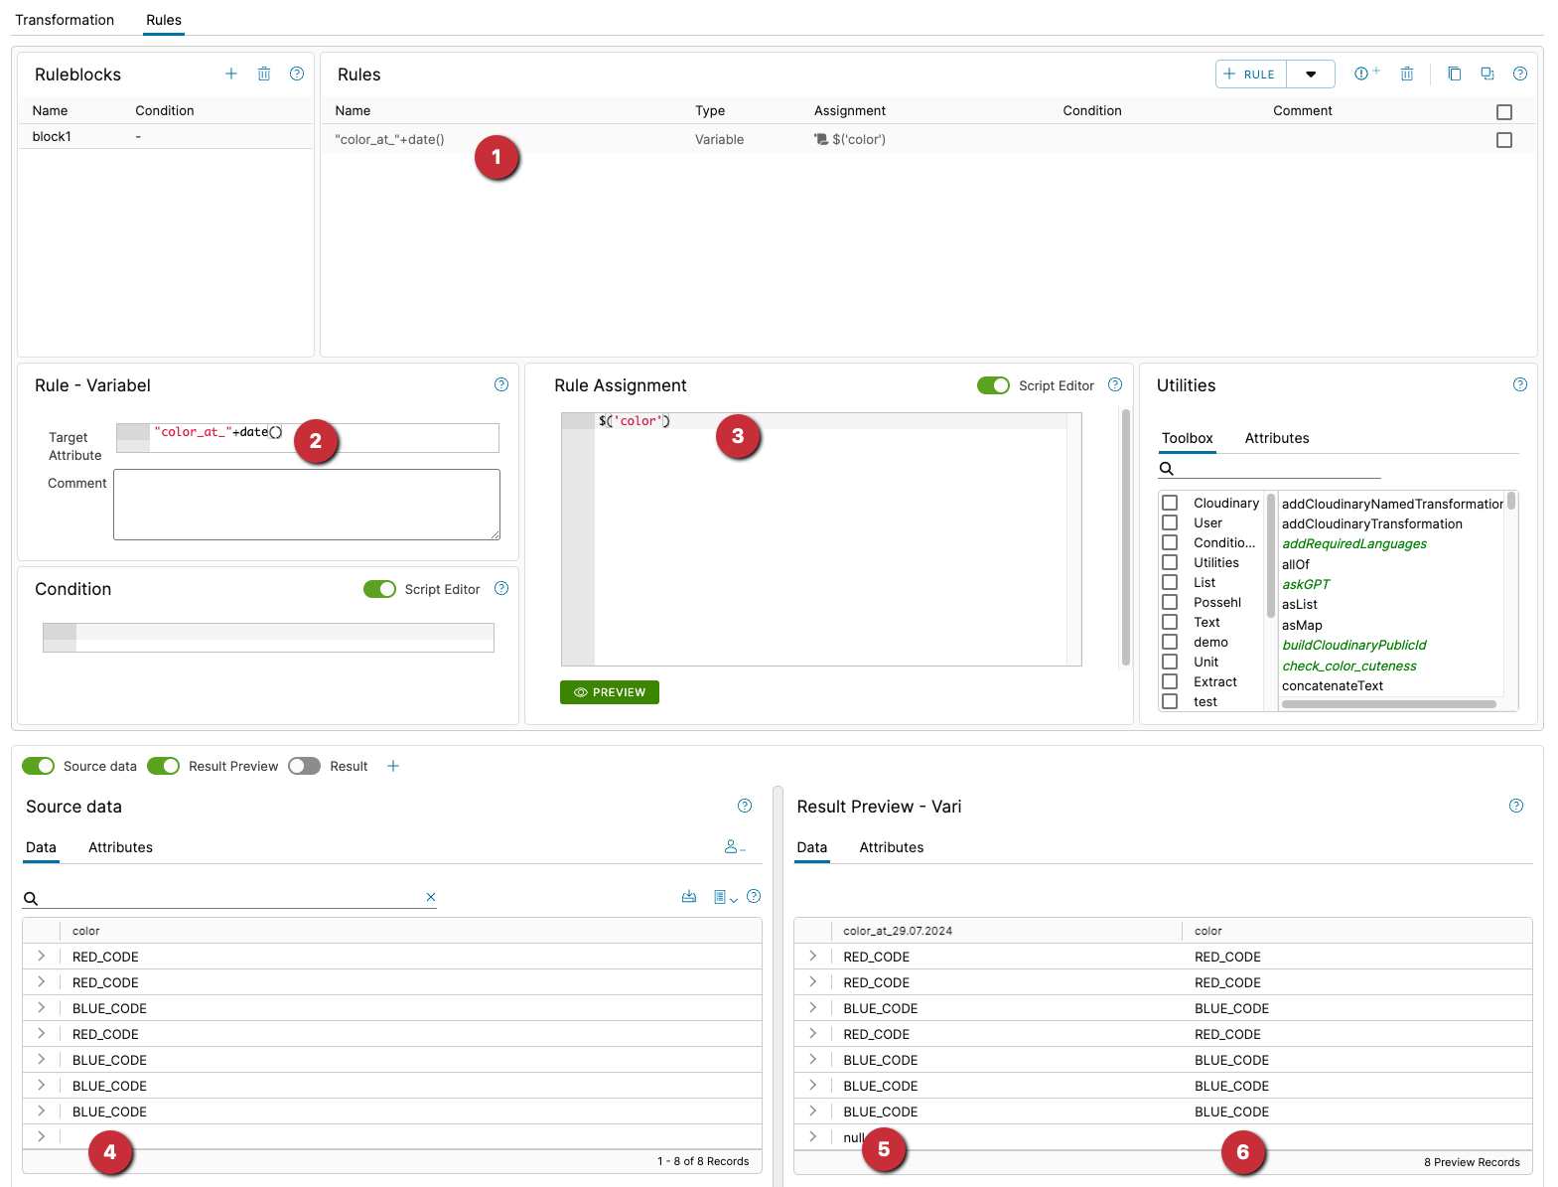This screenshot has width=1558, height=1187.
Task: Add a new panel next to Result toggle
Action: [393, 766]
